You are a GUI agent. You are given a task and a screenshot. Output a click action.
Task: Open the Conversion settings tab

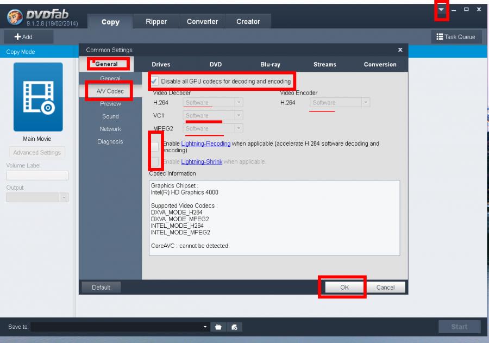(380, 64)
